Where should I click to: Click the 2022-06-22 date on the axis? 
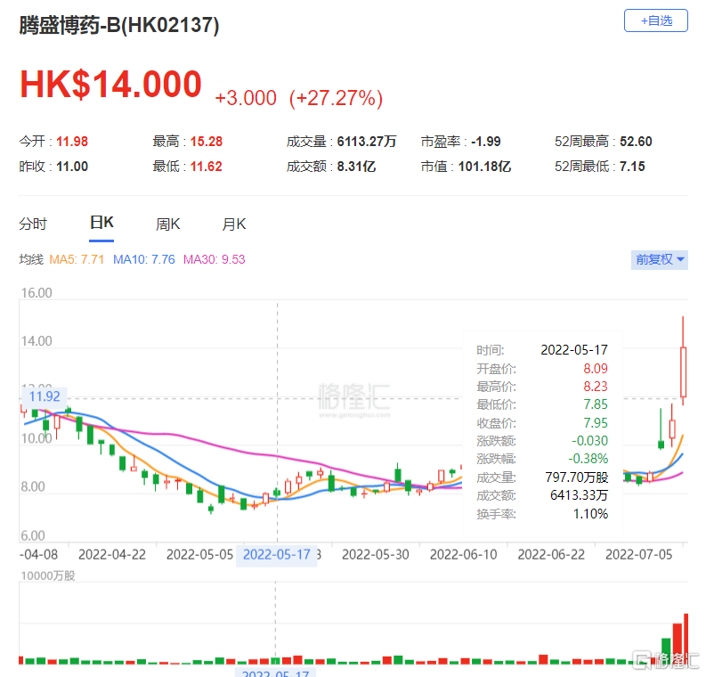tap(551, 554)
